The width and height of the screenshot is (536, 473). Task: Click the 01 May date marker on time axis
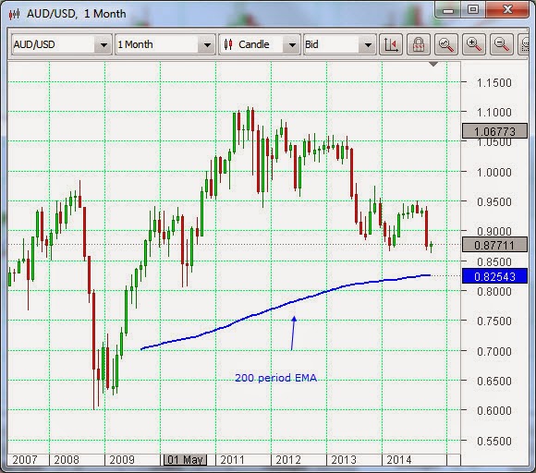[185, 460]
